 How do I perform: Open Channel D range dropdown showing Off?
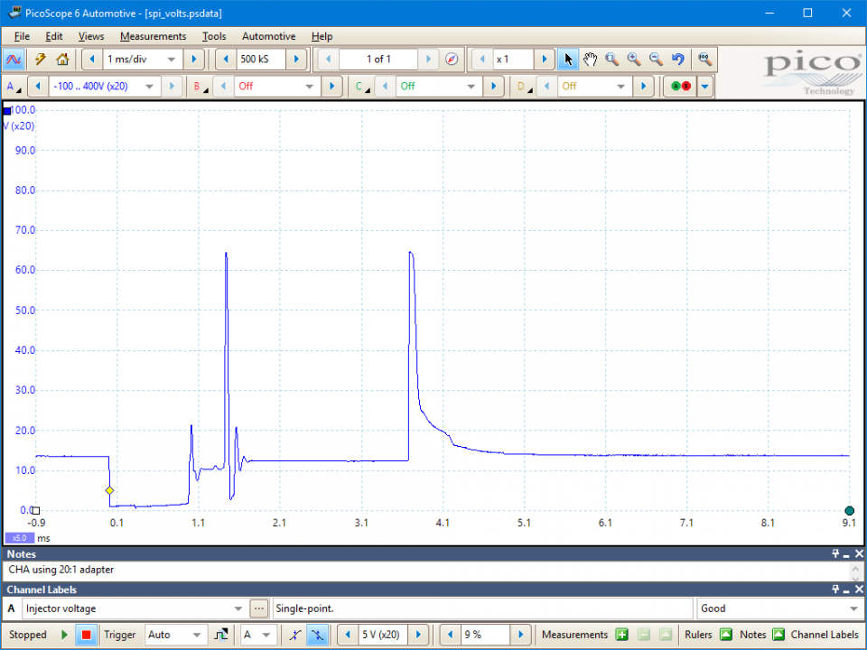(x=621, y=87)
